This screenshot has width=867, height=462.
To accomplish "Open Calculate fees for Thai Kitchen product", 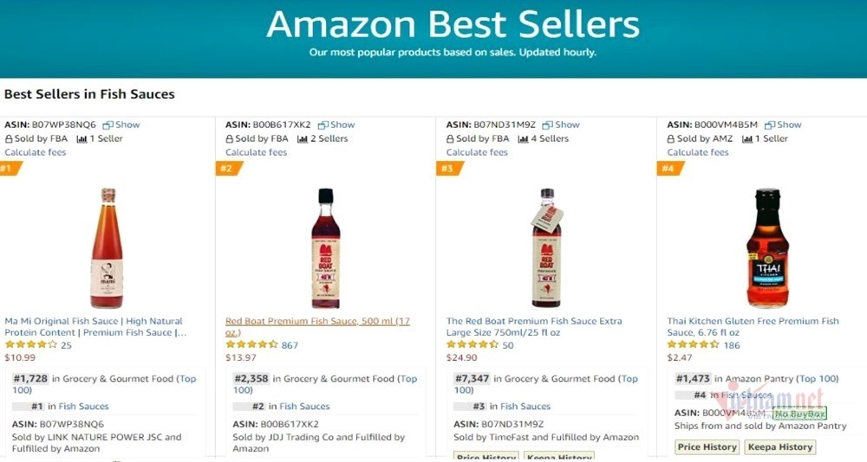I will (x=698, y=152).
